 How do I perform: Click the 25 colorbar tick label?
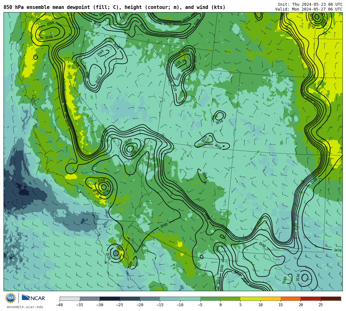point(321,305)
